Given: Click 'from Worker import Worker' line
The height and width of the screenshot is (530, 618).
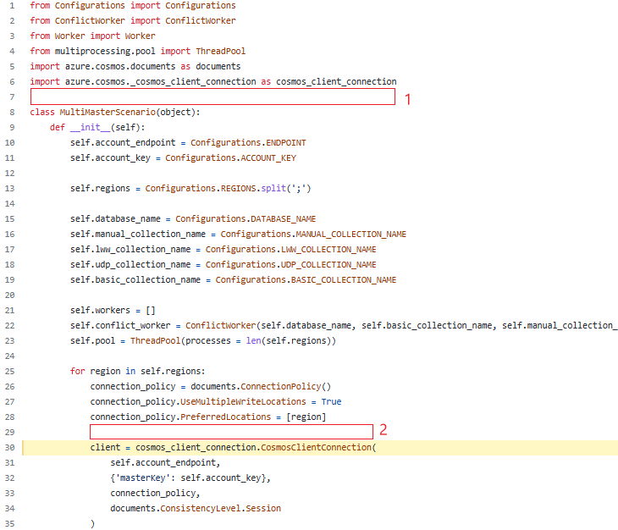Looking at the screenshot, I should (x=92, y=36).
